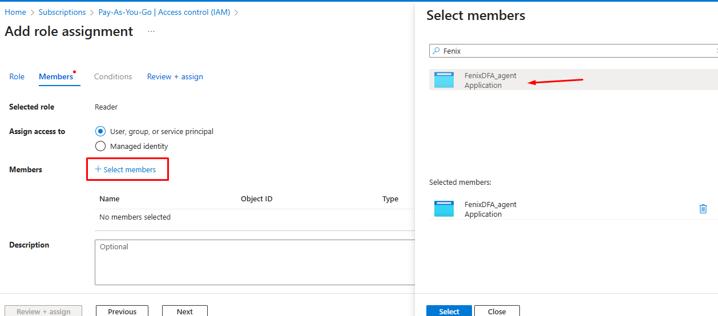Open the ellipsis menu beside Add role assignment

tap(151, 31)
